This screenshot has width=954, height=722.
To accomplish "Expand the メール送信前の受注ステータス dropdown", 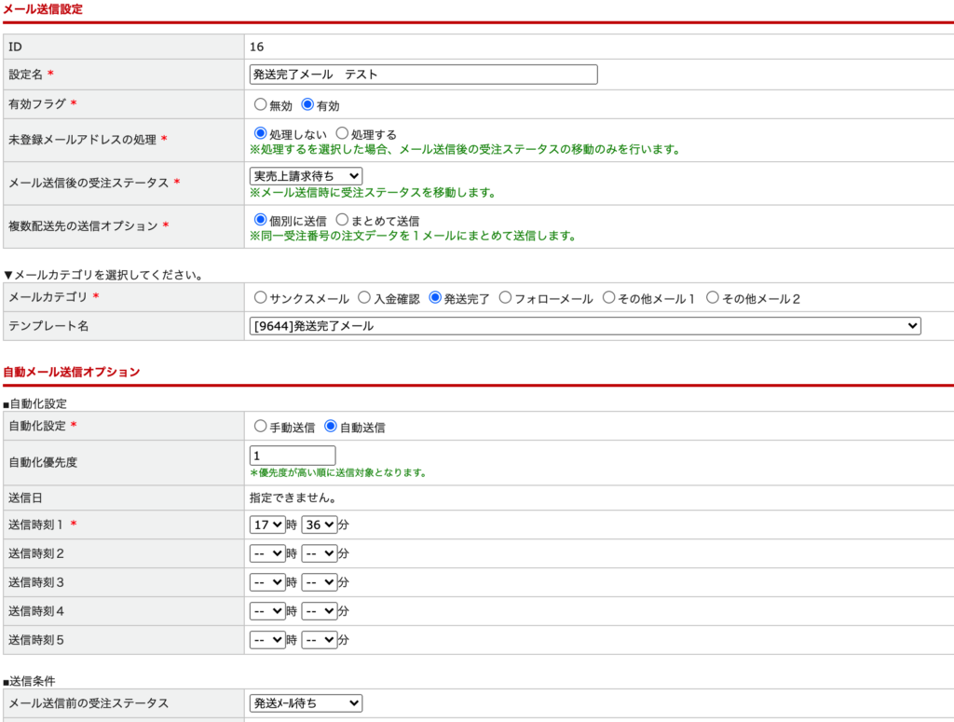I will click(x=306, y=703).
